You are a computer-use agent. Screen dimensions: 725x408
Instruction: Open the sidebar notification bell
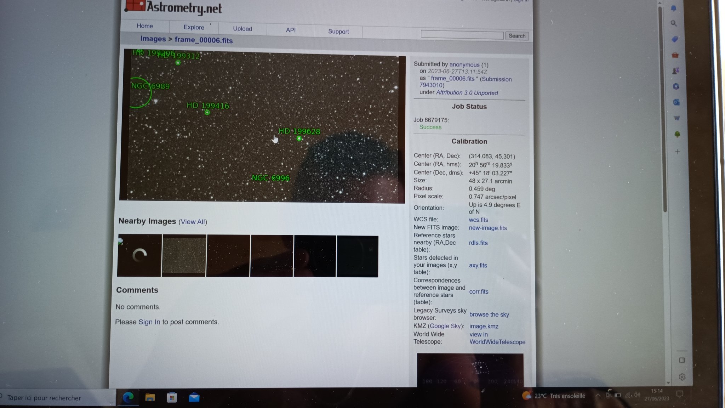click(673, 8)
